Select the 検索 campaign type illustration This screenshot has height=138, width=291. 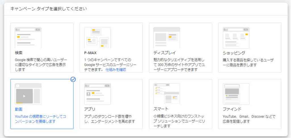(x=28, y=38)
